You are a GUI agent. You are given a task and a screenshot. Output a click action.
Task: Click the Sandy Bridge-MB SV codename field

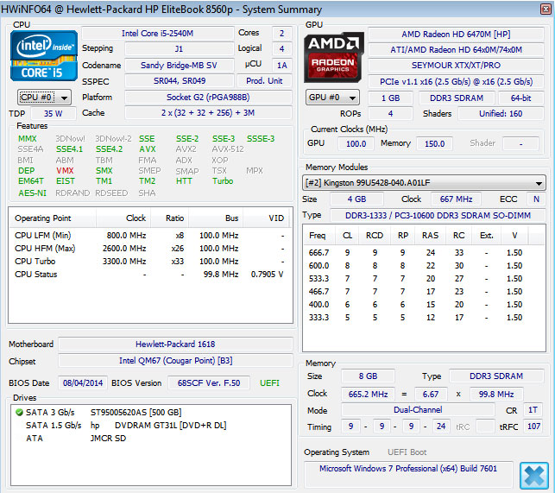click(x=179, y=65)
